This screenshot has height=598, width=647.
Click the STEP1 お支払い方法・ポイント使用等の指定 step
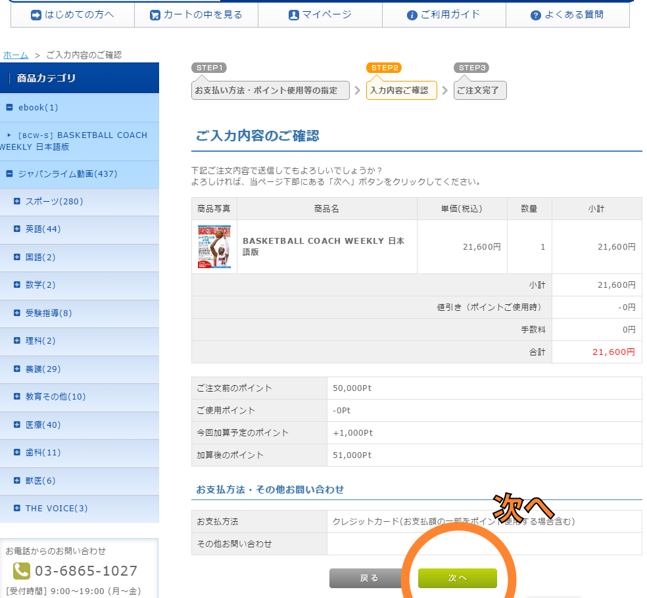(x=270, y=90)
